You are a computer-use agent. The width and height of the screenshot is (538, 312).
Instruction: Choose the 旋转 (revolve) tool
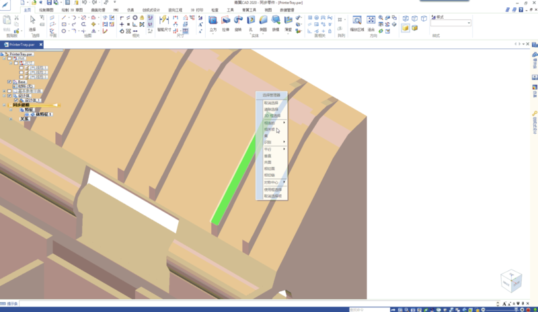[x=238, y=24]
